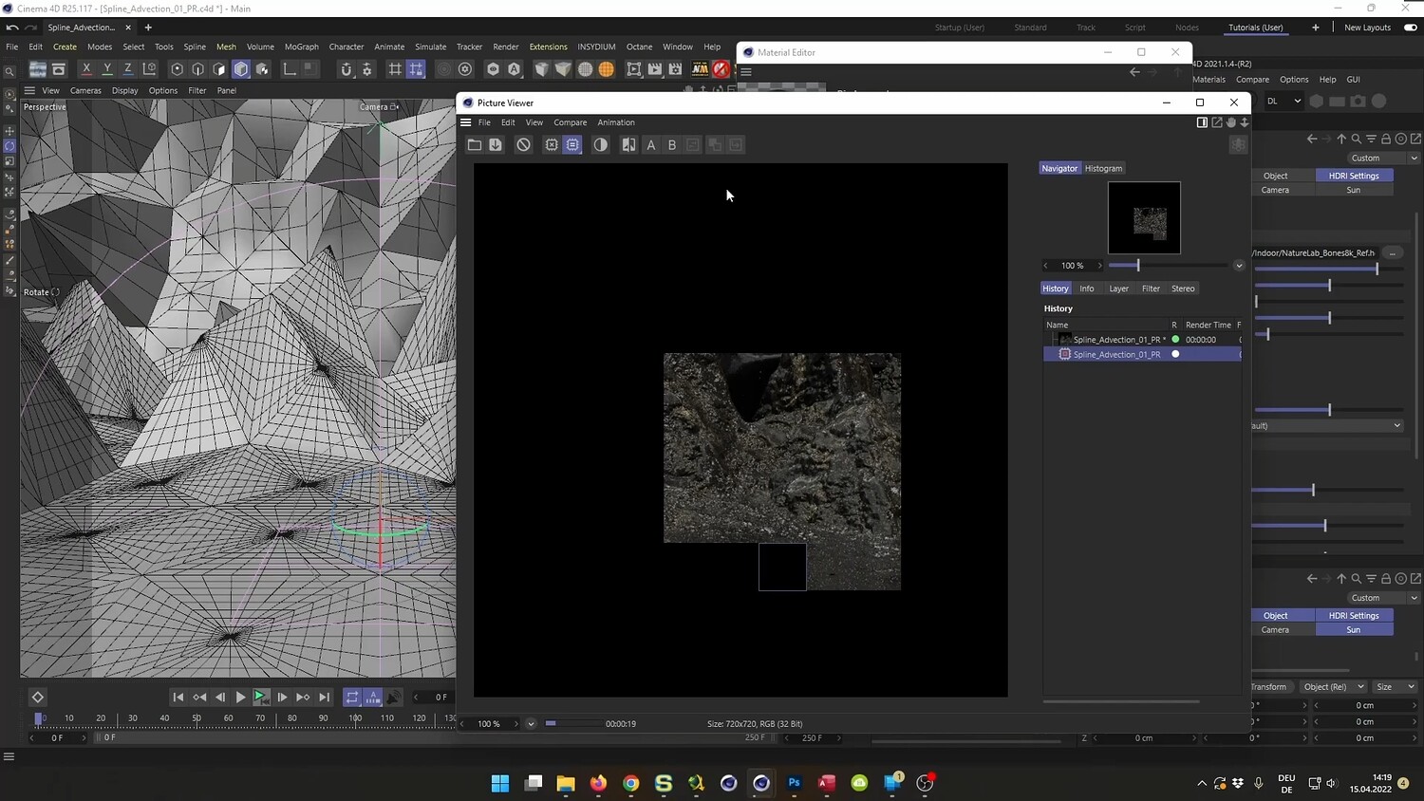Image resolution: width=1424 pixels, height=801 pixels.
Task: Toggle the X axis lock
Action: (x=86, y=69)
